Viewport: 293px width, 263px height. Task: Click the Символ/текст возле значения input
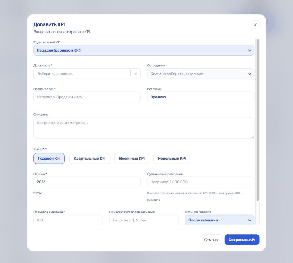click(144, 220)
